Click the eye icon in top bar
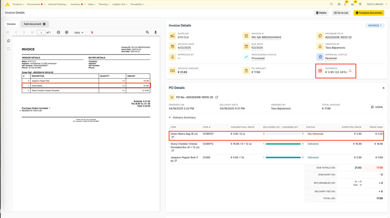390x218 pixels. click(x=353, y=5)
